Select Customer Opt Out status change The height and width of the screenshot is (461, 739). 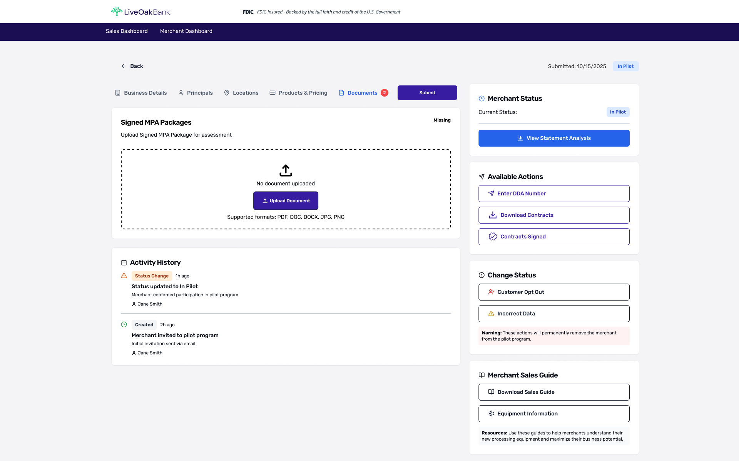pos(554,292)
